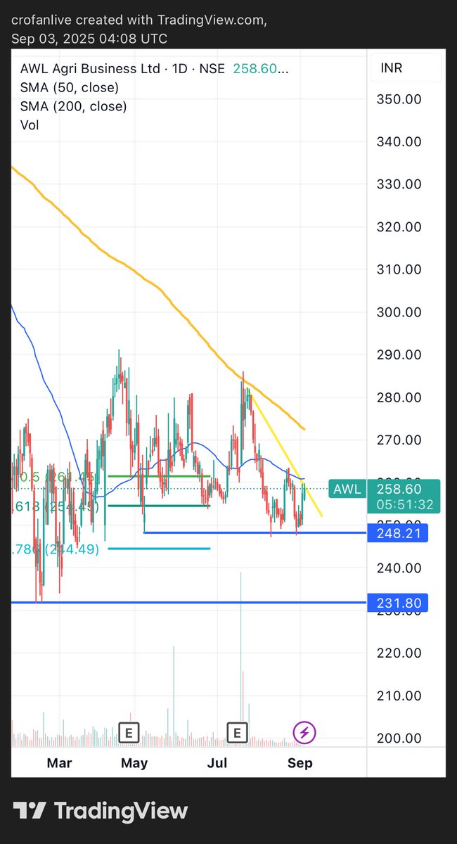Click the 310.00 price axis label

[x=399, y=269]
